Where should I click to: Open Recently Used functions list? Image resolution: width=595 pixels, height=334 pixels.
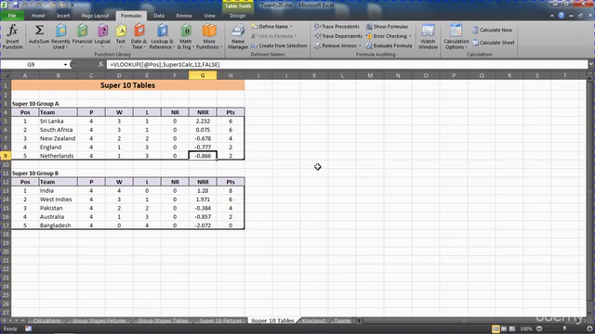(60, 36)
